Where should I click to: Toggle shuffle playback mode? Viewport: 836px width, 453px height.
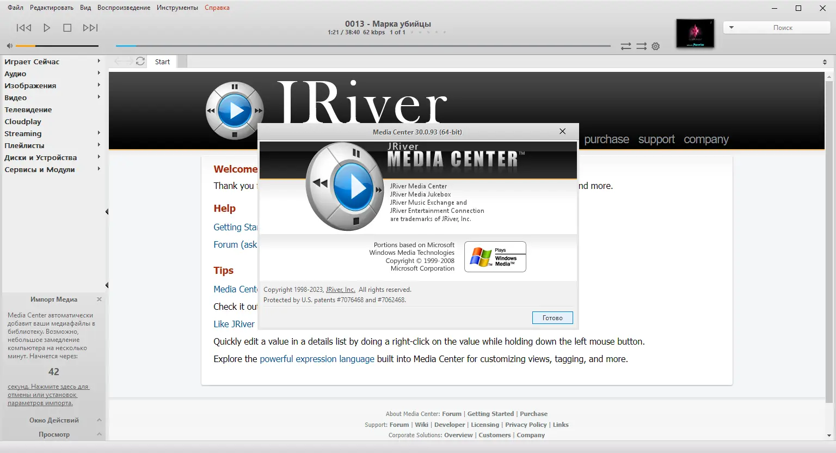[625, 46]
